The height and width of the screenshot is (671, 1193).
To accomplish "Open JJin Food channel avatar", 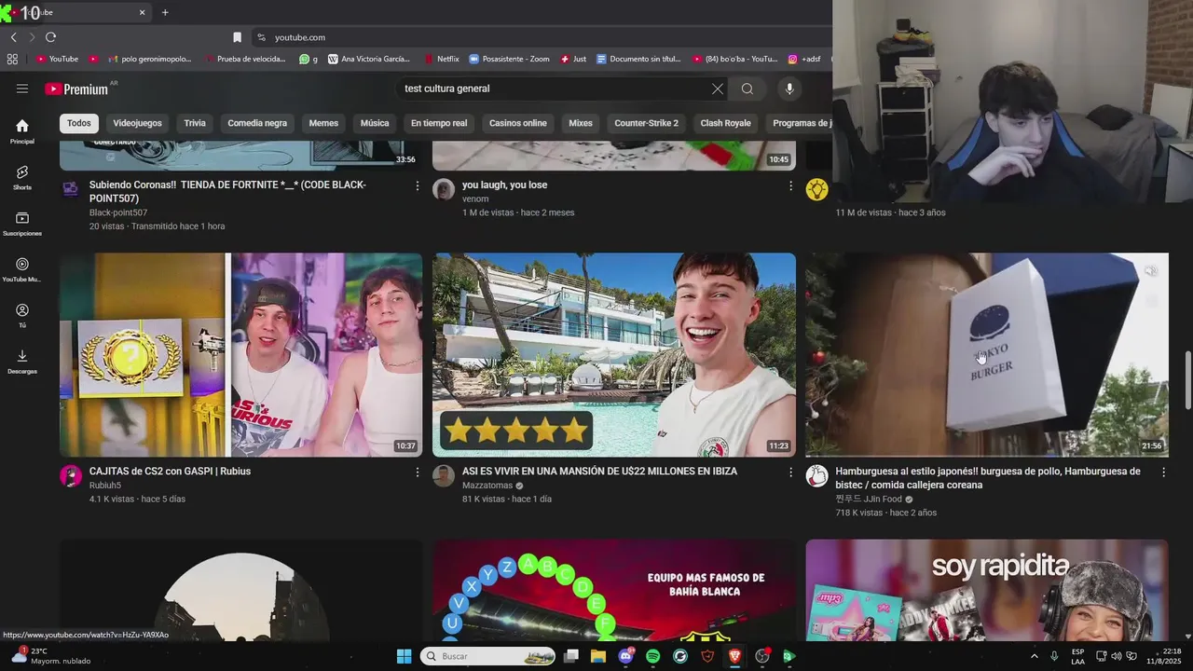I will pos(816,476).
